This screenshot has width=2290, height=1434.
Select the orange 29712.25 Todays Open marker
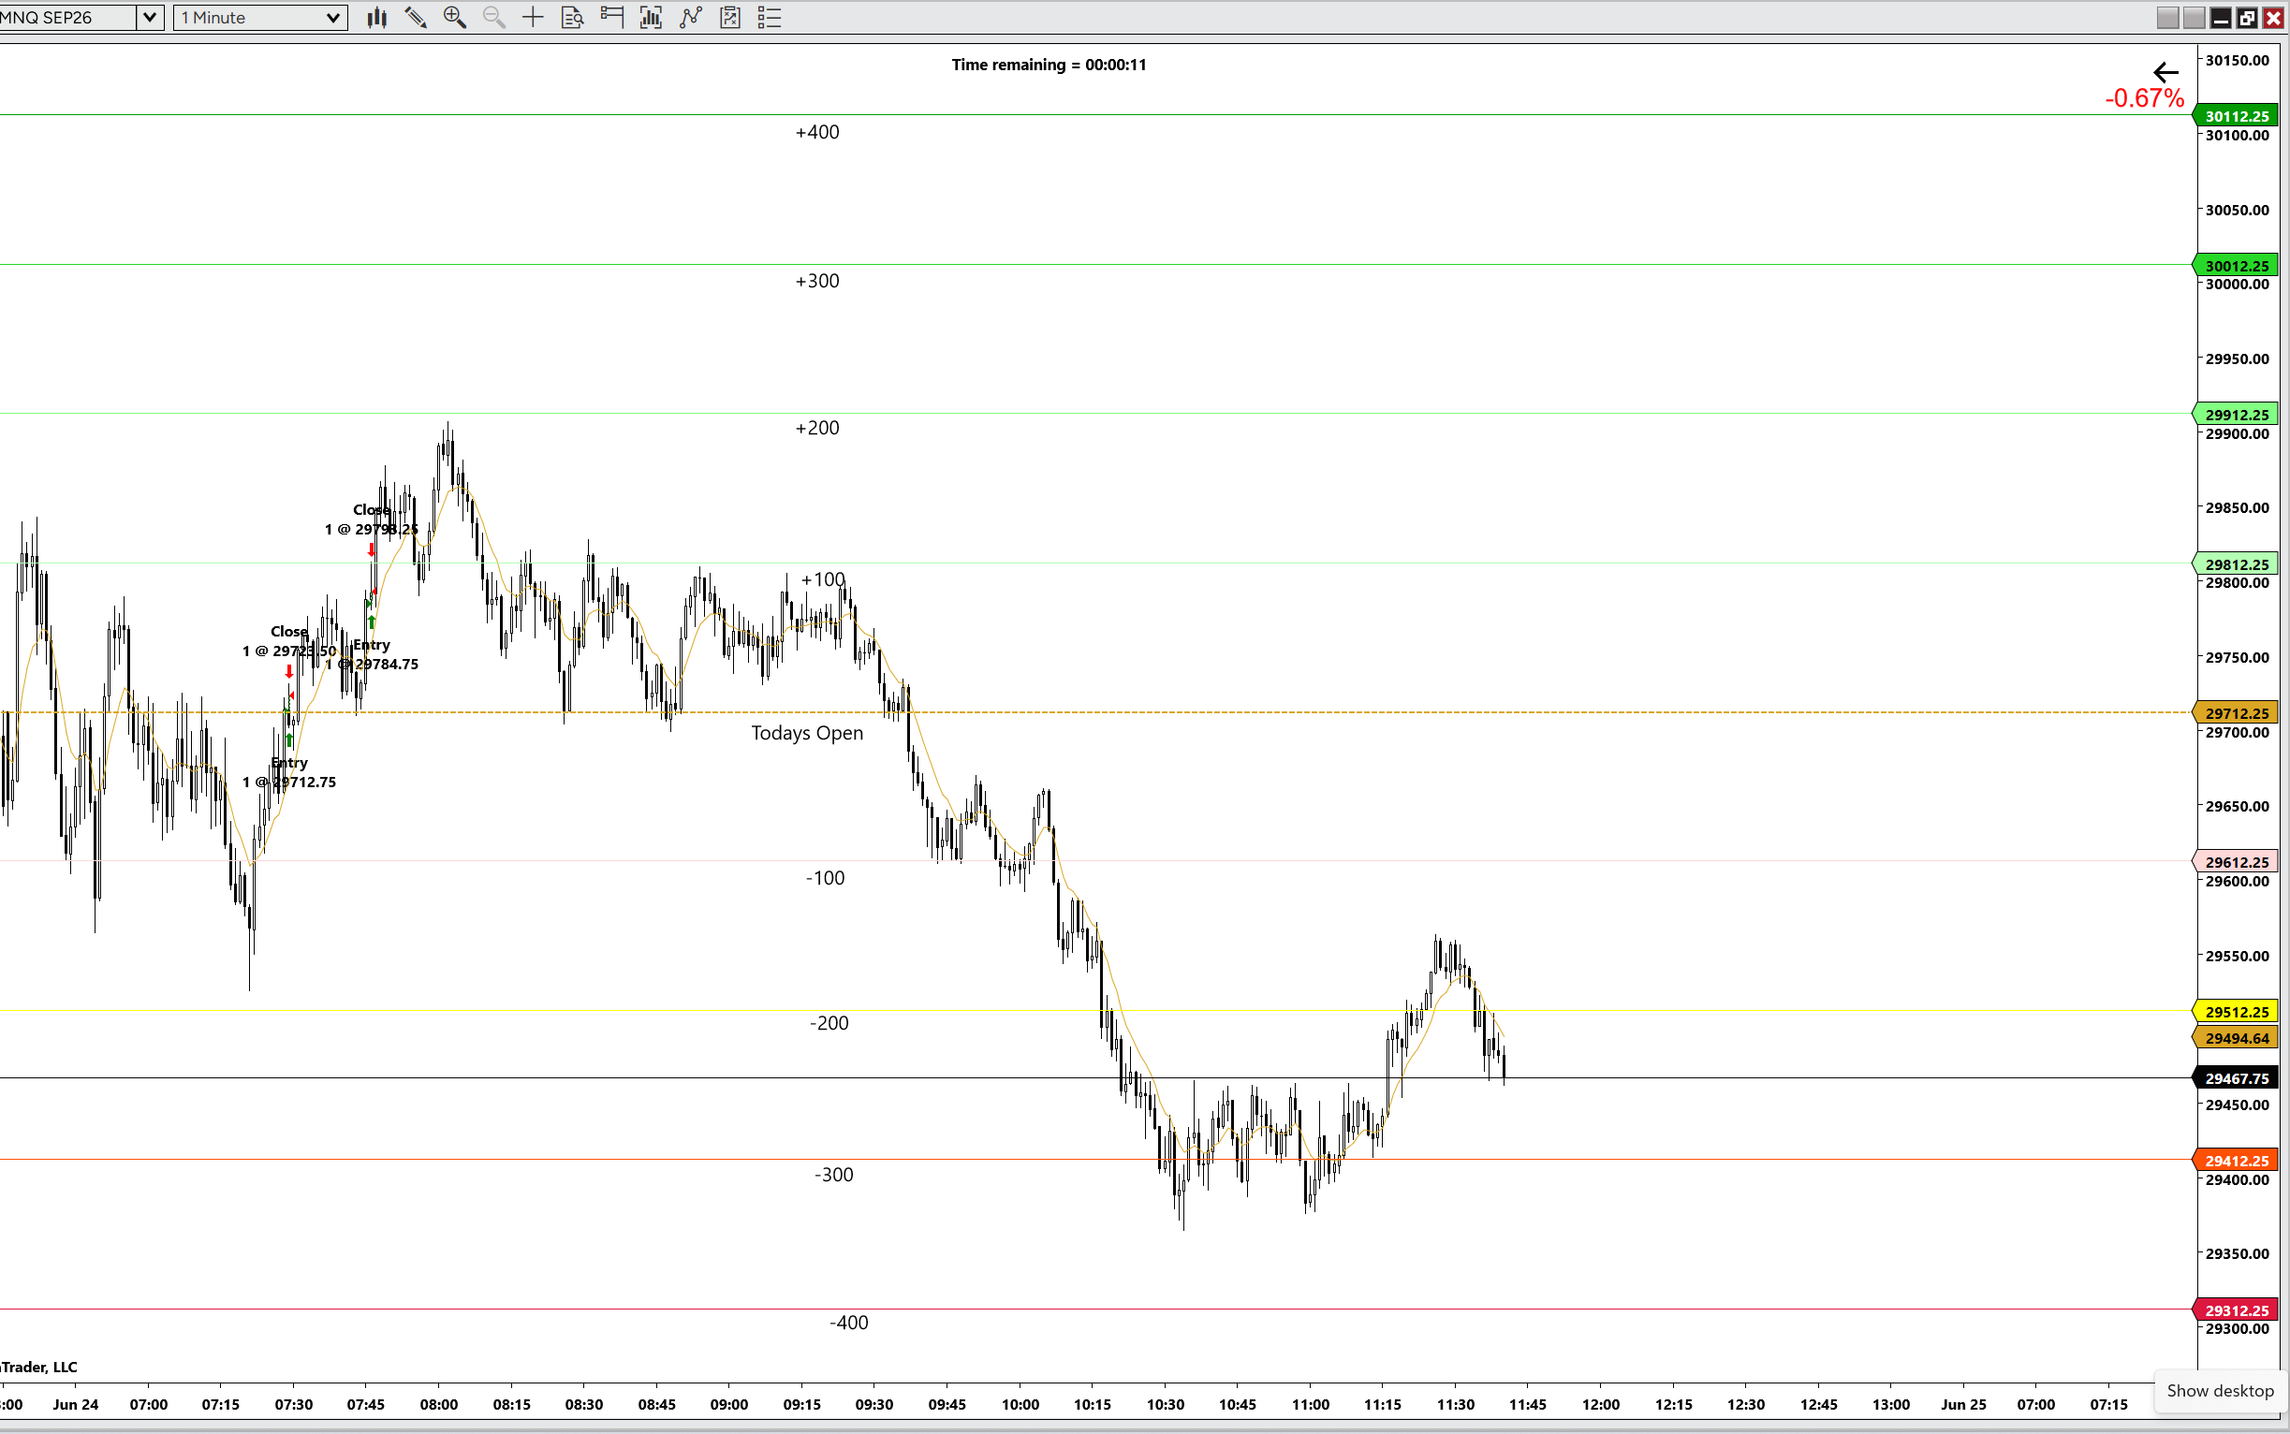point(2236,712)
